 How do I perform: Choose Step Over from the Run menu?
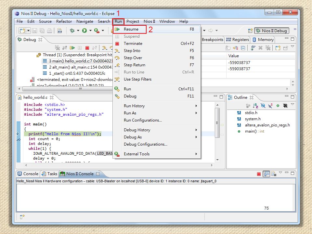pyautogui.click(x=156, y=58)
